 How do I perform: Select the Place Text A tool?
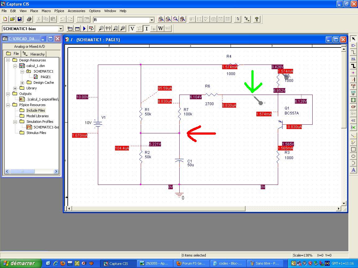coord(353,170)
